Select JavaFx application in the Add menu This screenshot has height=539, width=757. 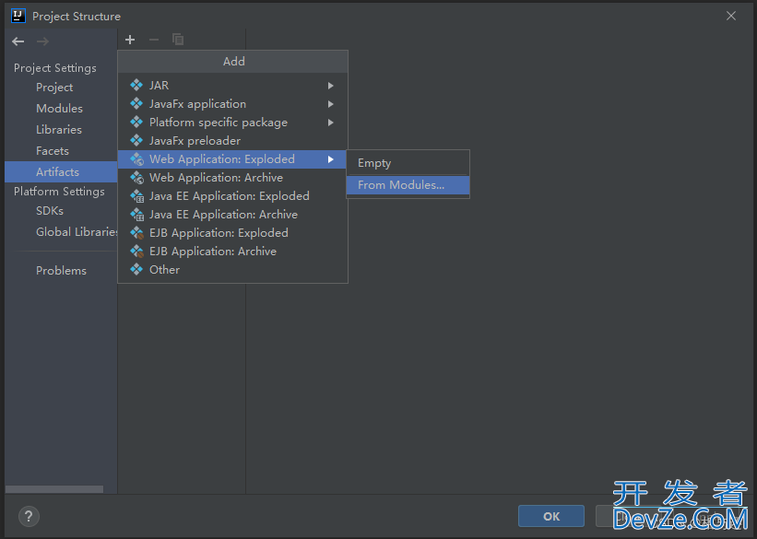[x=232, y=104]
